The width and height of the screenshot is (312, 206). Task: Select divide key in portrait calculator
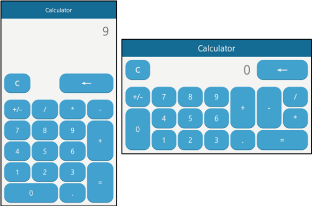(45, 109)
